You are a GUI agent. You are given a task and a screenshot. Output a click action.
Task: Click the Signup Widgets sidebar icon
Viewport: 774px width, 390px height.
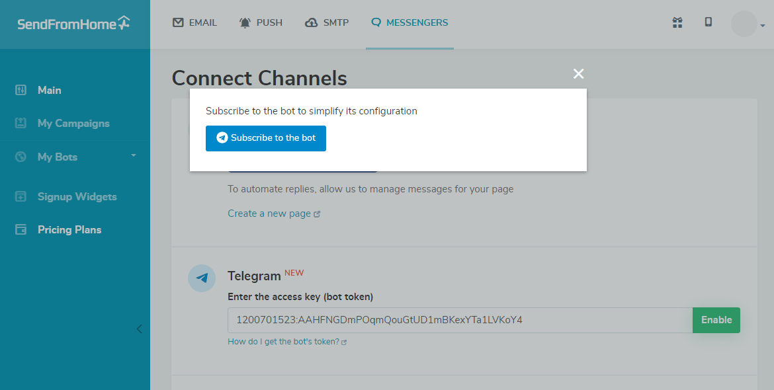pos(21,197)
